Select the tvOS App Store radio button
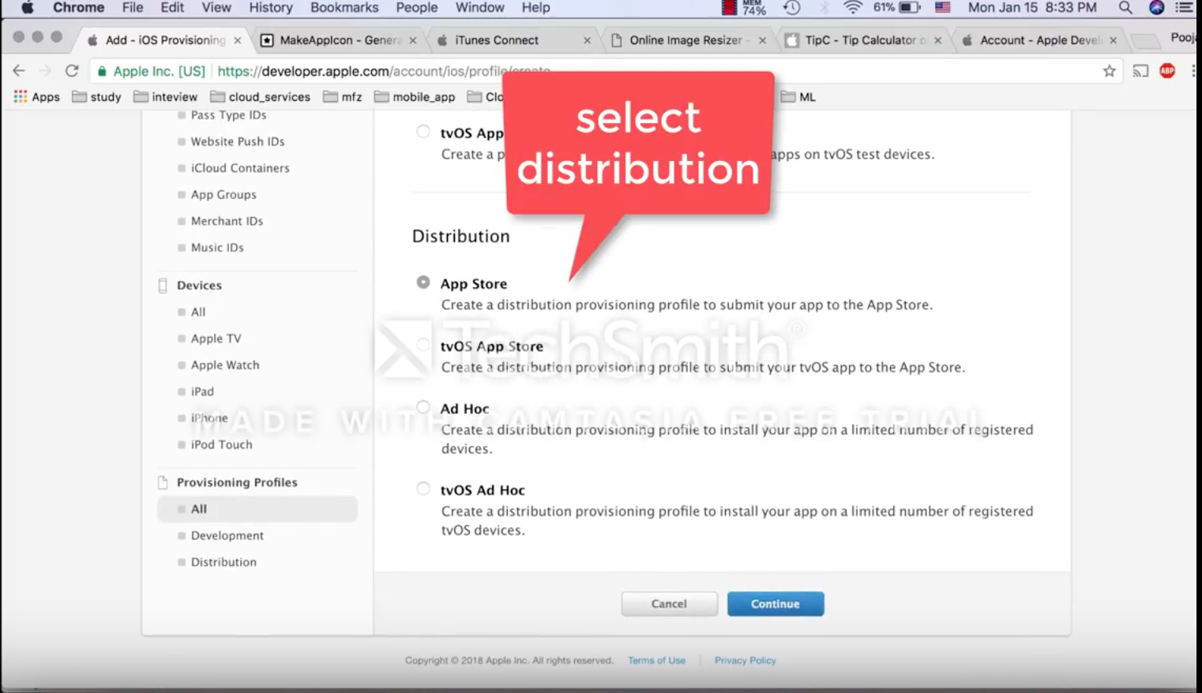The height and width of the screenshot is (693, 1202). point(423,344)
